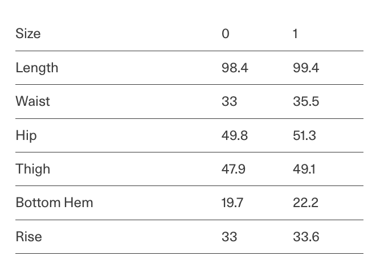Viewport: 376px width, 264px height.
Task: Click the Bottom Hem row label
Action: 54,203
